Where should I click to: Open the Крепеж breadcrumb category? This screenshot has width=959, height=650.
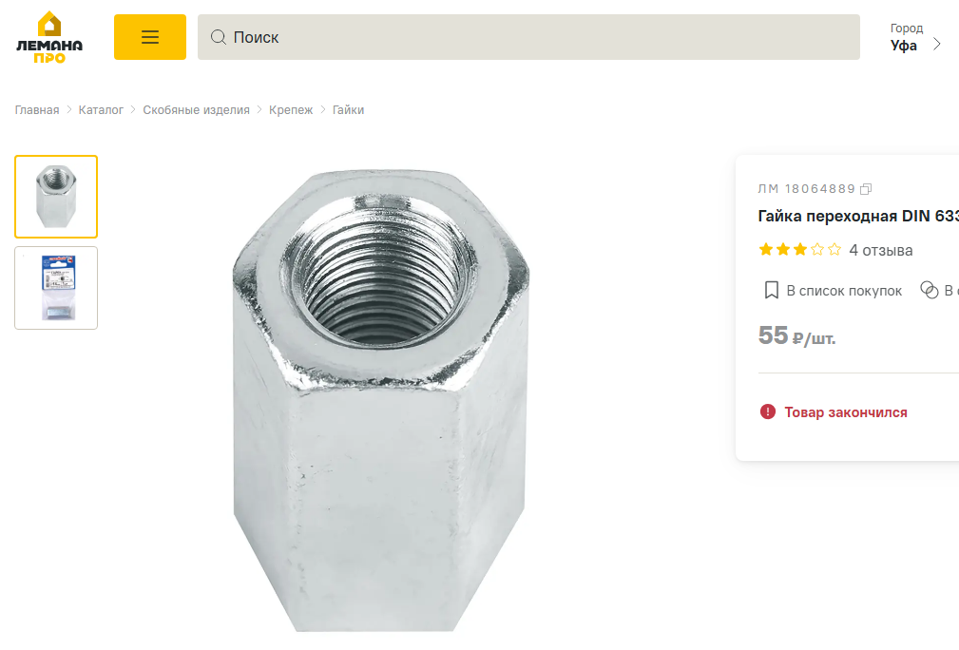pos(291,110)
